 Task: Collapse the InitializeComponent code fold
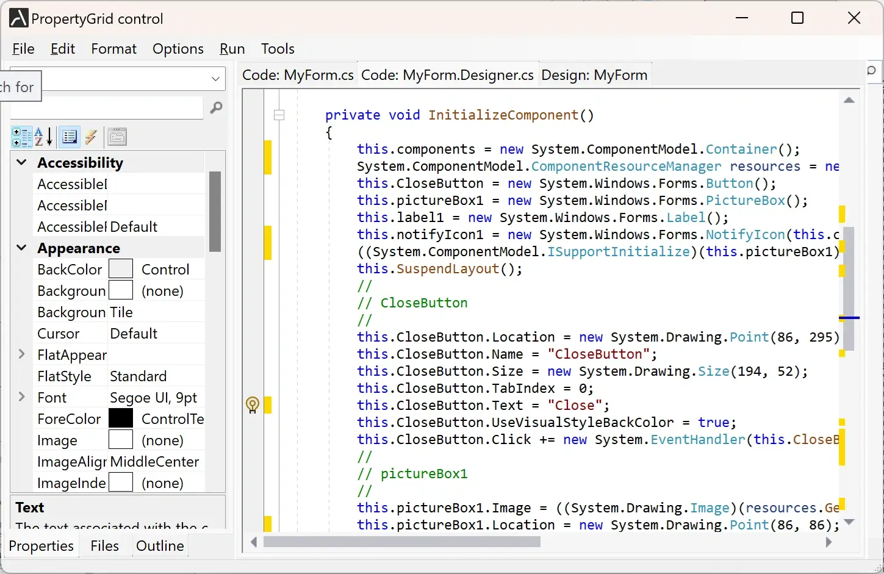(279, 115)
